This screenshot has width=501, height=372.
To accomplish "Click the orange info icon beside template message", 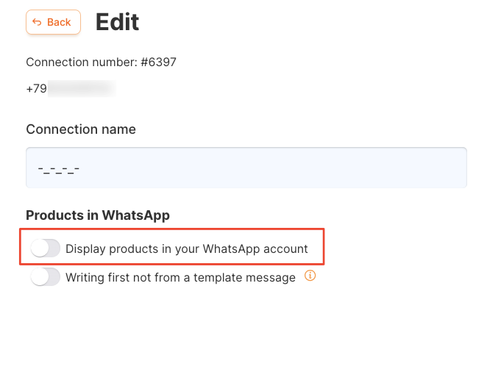I will 310,276.
